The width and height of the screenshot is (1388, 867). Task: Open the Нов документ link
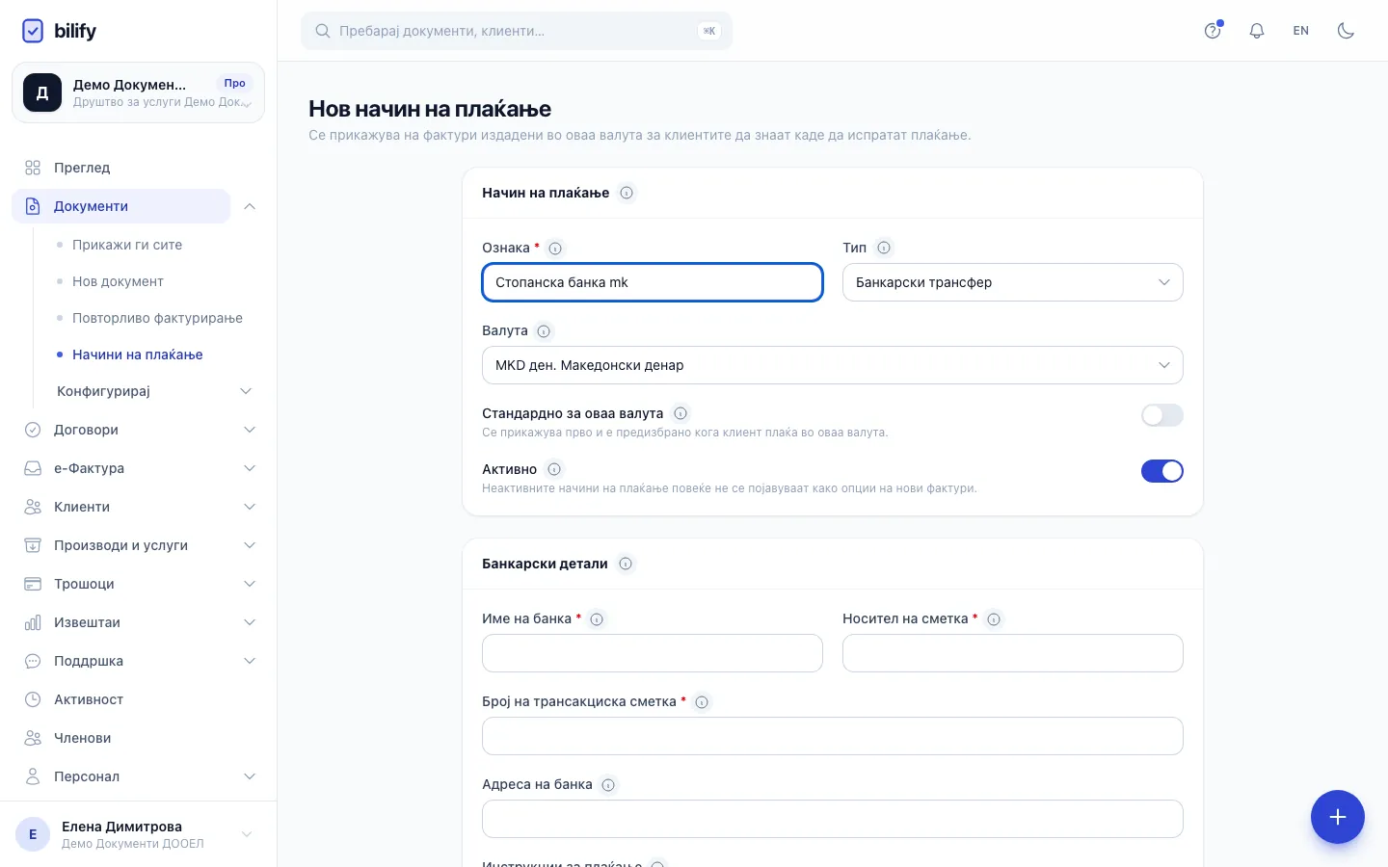[x=118, y=281]
